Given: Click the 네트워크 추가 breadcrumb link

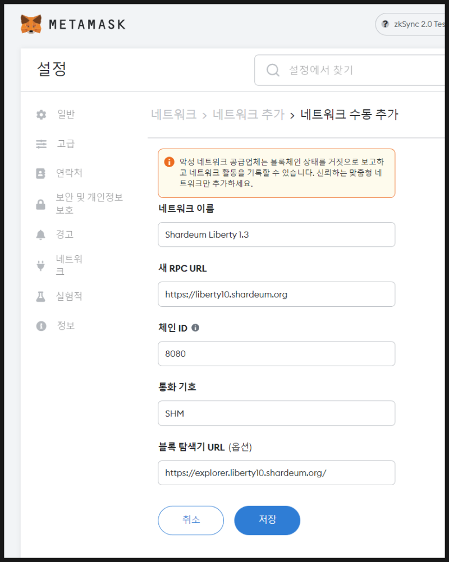Looking at the screenshot, I should point(249,114).
